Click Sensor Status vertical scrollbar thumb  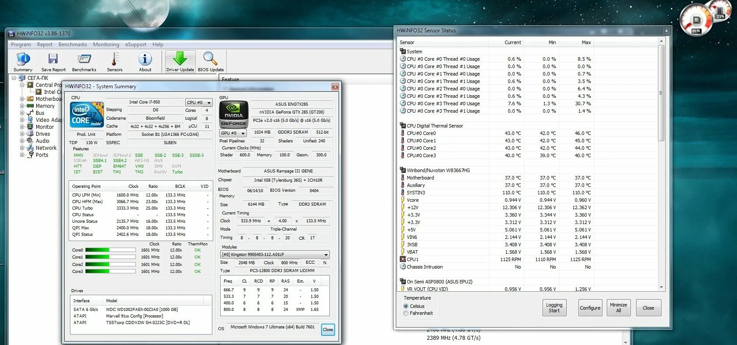(x=661, y=93)
